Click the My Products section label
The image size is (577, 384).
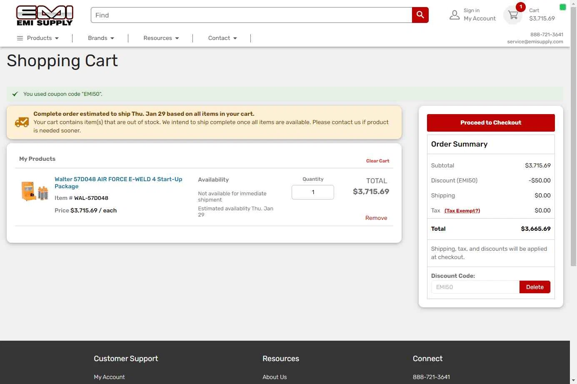click(x=37, y=159)
